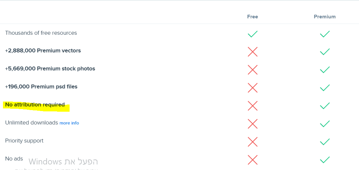Click the red X for No ads
The width and height of the screenshot is (359, 170).
[x=252, y=160]
